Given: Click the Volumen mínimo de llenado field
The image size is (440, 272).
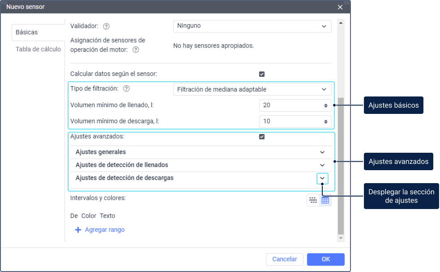Looking at the screenshot, I should click(x=291, y=105).
